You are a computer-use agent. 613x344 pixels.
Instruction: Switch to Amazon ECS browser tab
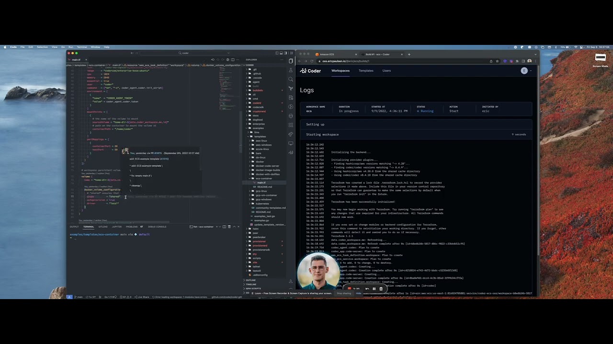point(335,54)
